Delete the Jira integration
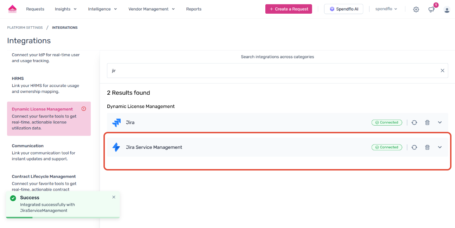This screenshot has height=228, width=455. pyautogui.click(x=427, y=122)
